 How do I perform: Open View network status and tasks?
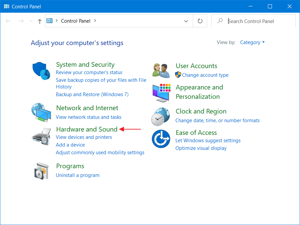tap(89, 117)
